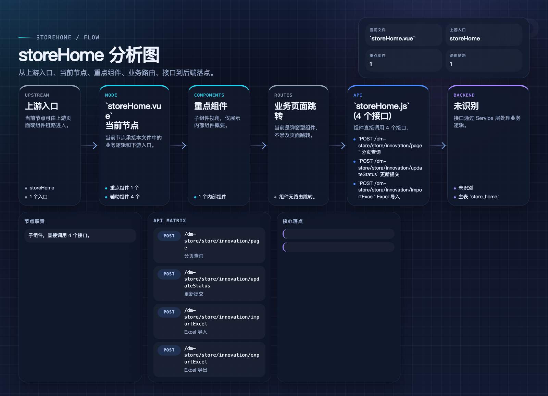Click the API MATRIX panel title
548x396 pixels.
pos(170,221)
